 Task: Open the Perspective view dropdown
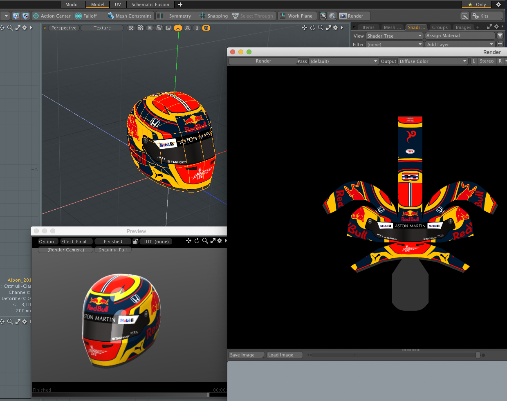[64, 28]
